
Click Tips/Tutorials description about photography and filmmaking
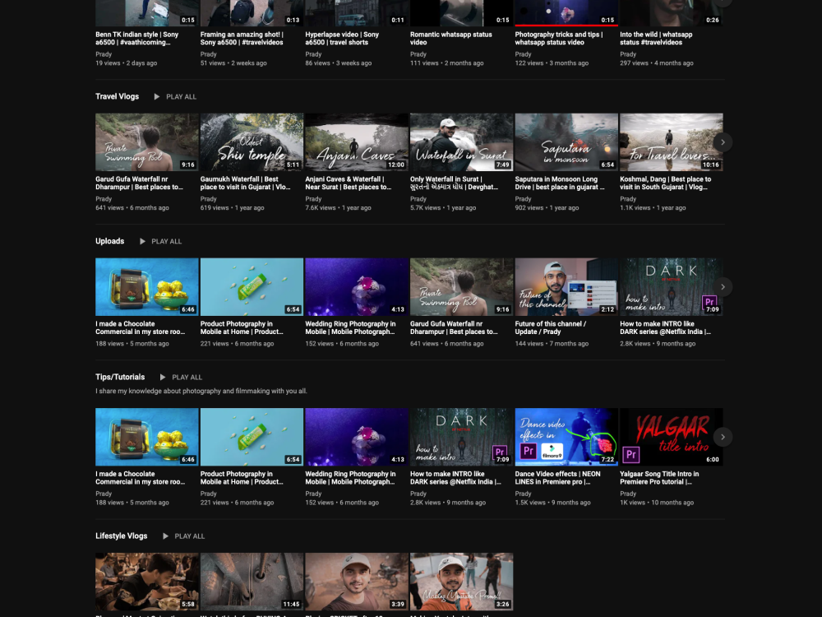[201, 391]
